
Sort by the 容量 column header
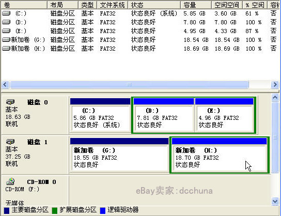(196, 5)
